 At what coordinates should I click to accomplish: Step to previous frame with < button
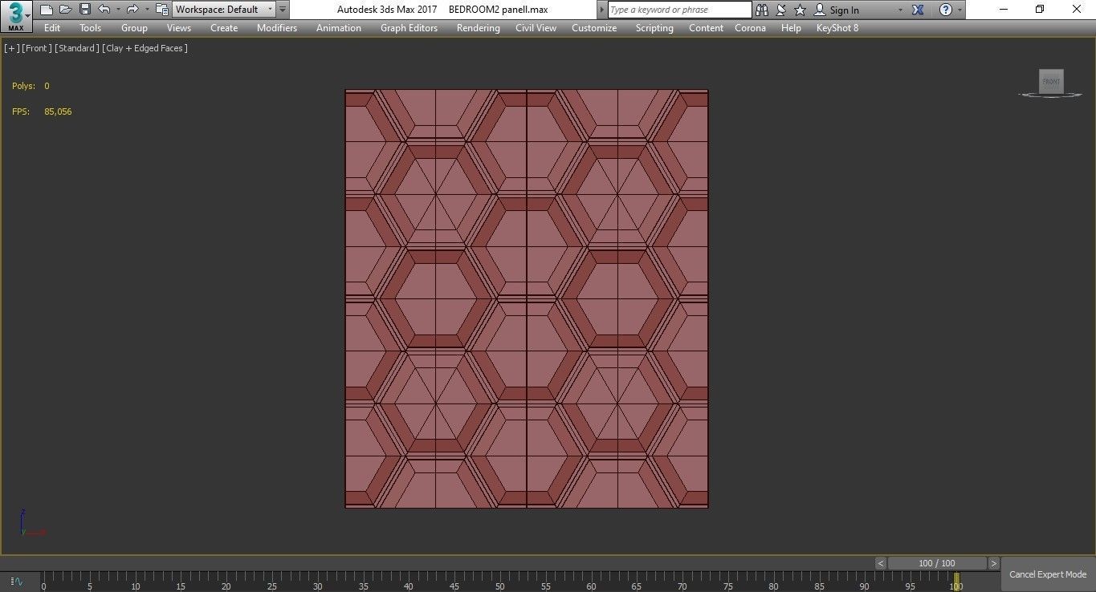point(881,563)
